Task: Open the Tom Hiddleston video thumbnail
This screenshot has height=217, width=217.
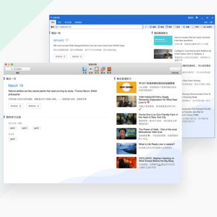Action: pyautogui.click(x=126, y=101)
